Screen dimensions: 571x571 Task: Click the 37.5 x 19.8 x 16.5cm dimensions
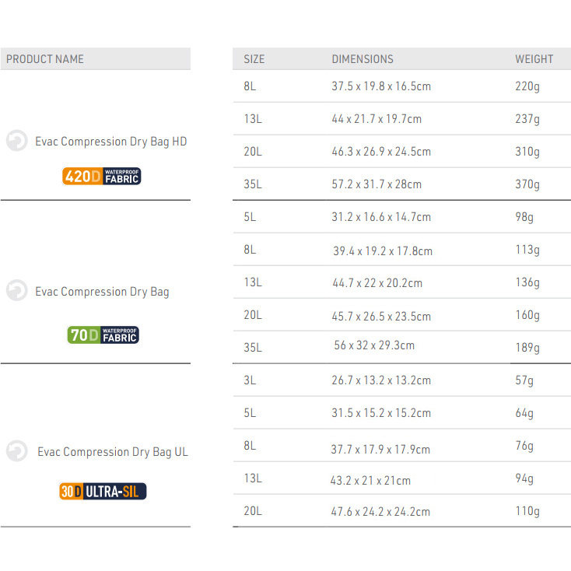click(x=381, y=86)
